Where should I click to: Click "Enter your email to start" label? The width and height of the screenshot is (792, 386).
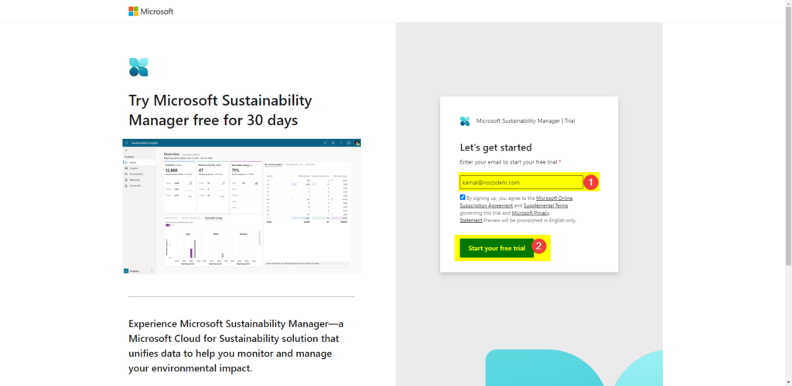pos(510,162)
